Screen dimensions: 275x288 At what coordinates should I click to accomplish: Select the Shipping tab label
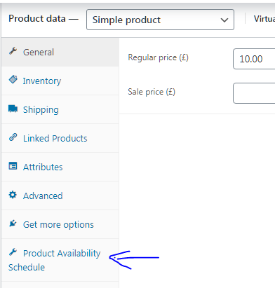coord(41,110)
